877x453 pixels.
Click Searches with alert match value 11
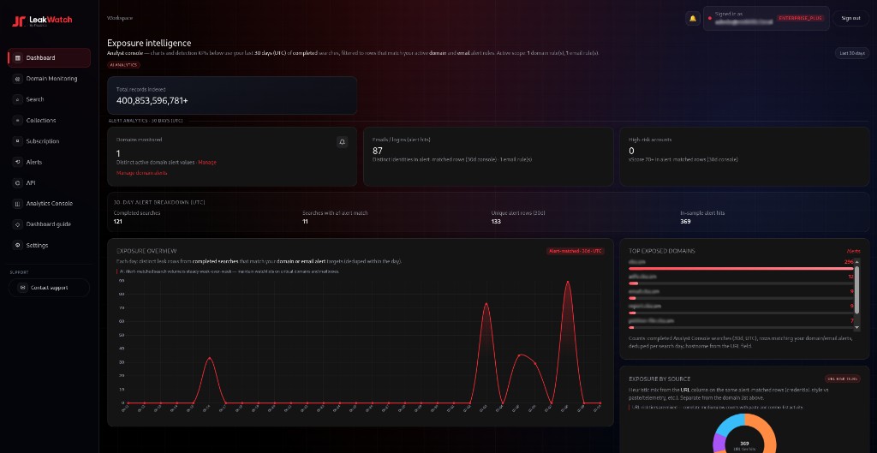[x=305, y=222]
